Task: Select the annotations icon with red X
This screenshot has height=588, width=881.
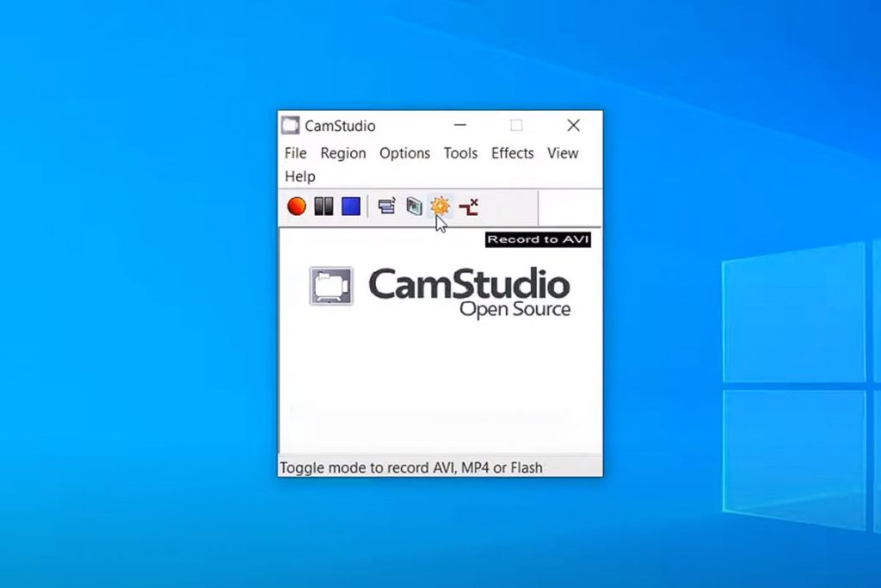Action: (x=469, y=207)
